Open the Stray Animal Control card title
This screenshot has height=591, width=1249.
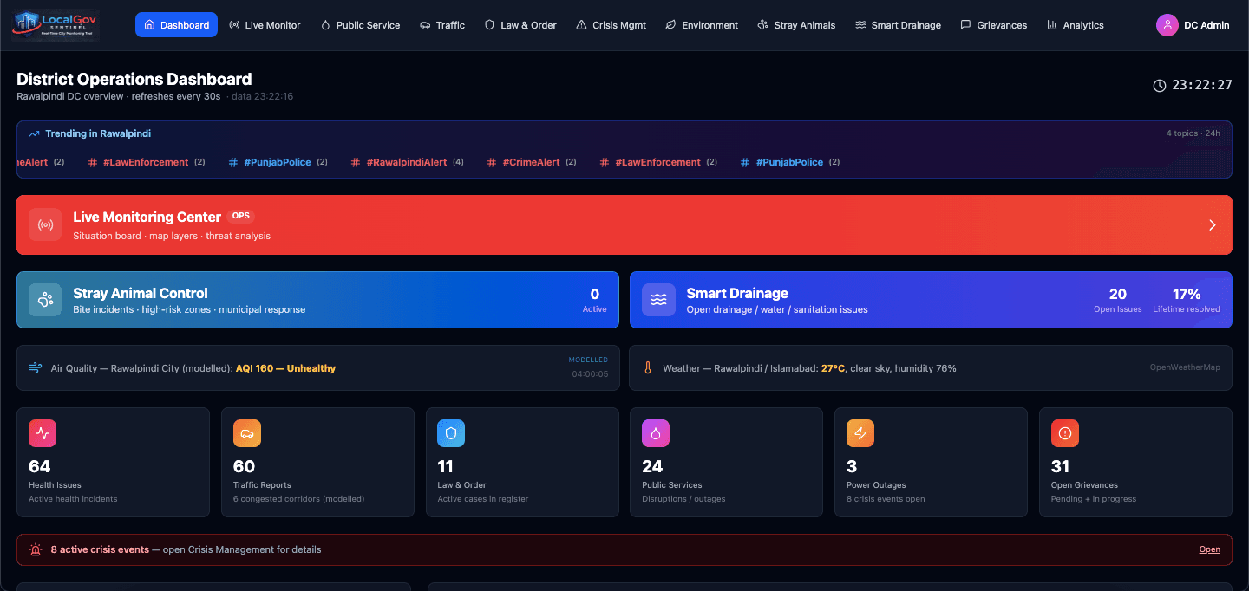click(141, 293)
